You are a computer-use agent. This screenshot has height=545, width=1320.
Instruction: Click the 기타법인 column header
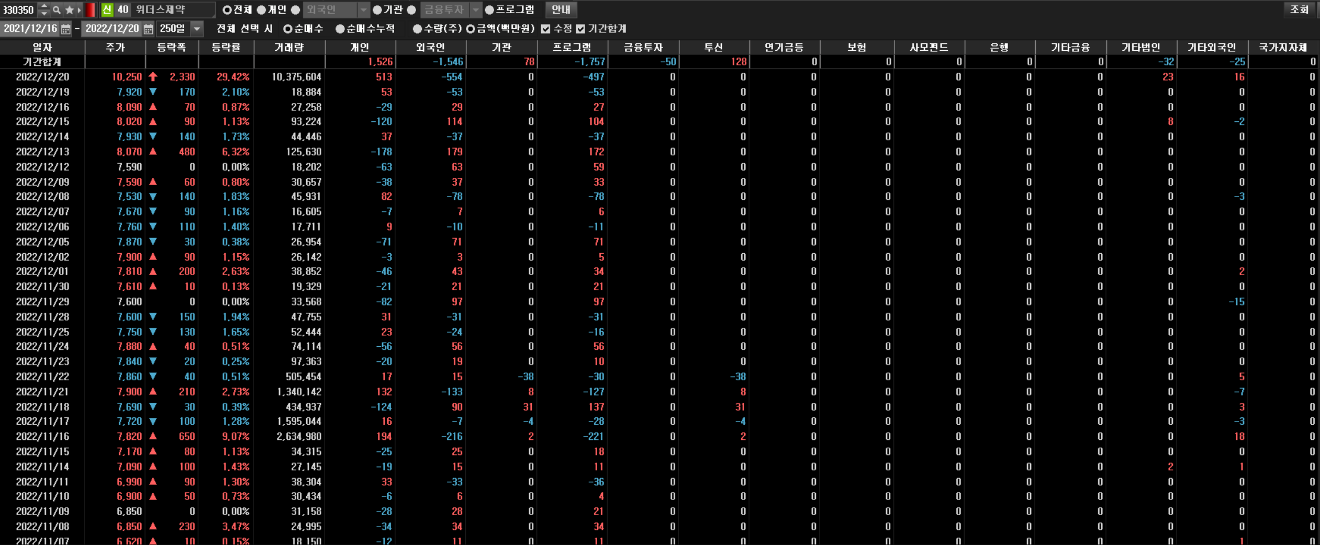(1141, 48)
